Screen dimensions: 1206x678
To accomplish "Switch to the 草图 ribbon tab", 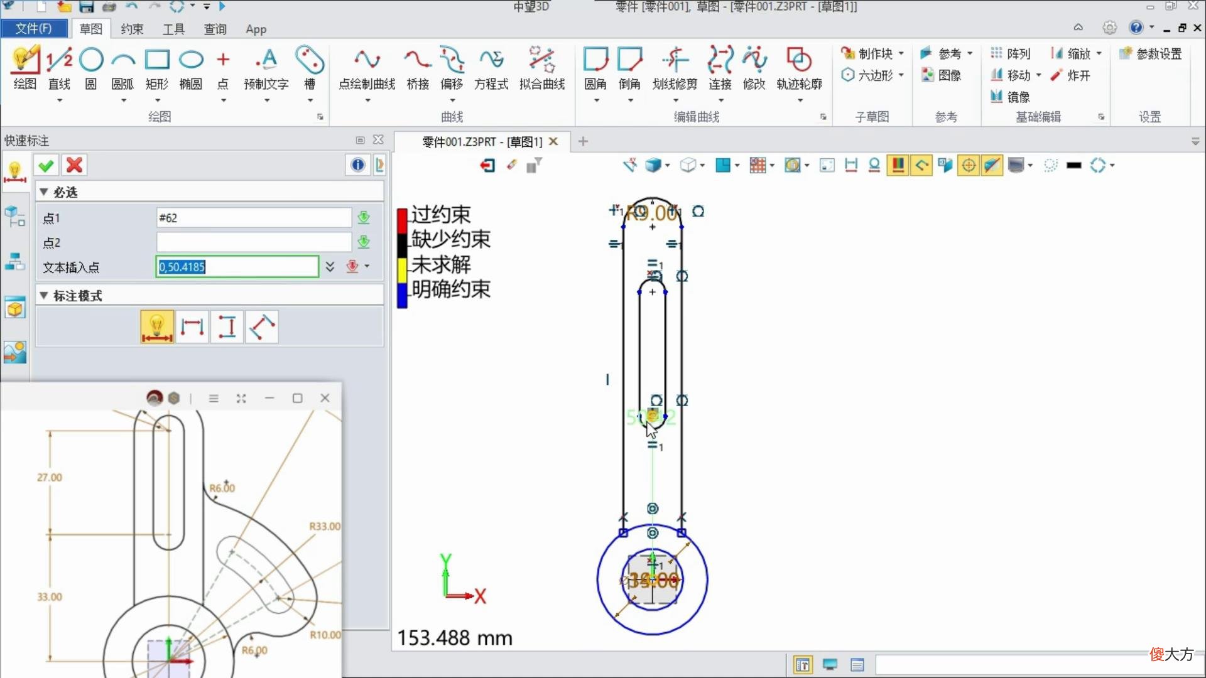I will pyautogui.click(x=90, y=29).
